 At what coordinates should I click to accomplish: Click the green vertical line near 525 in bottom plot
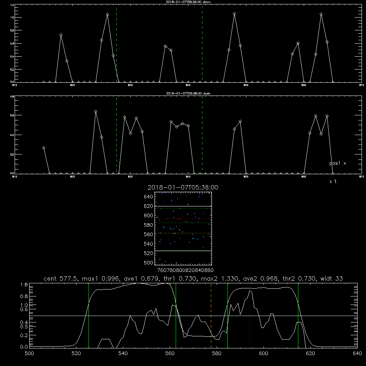click(89, 315)
